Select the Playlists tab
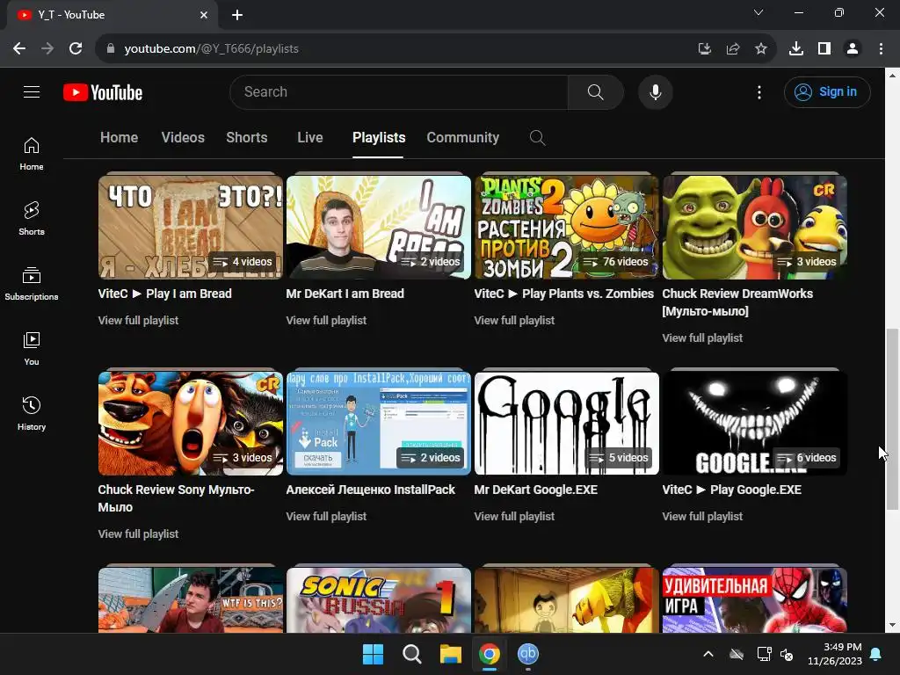The image size is (900, 675). pos(379,138)
